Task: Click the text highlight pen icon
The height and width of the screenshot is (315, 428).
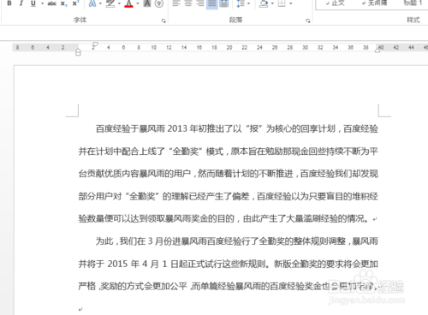Action: [x=110, y=3]
